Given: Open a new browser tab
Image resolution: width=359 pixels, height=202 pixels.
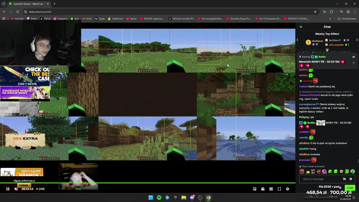Looking at the screenshot, I should click(54, 4).
